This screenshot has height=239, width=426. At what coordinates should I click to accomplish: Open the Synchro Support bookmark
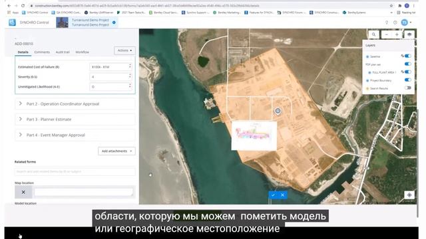click(x=195, y=13)
